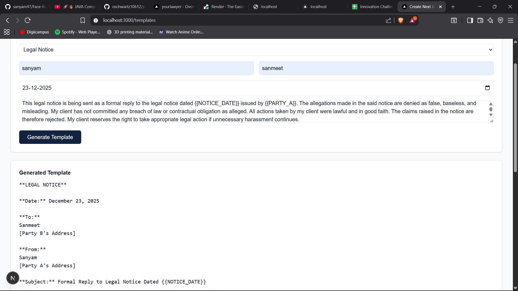Open the Digiicampus bookmark
This screenshot has width=518, height=291.
(x=35, y=32)
